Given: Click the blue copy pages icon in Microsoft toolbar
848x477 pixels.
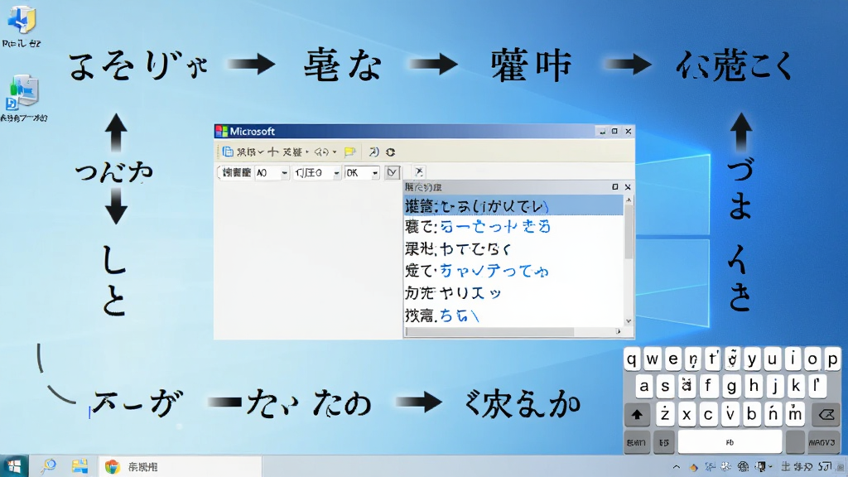Looking at the screenshot, I should click(228, 152).
